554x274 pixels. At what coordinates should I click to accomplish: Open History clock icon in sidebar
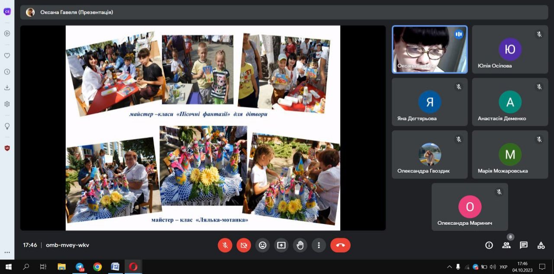point(7,72)
